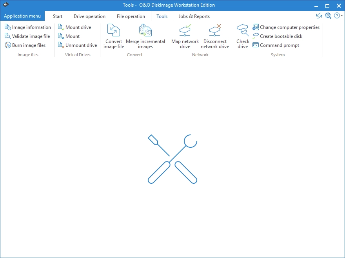Viewport: 345px width, 258px height.
Task: Click Validate image file
Action: pyautogui.click(x=27, y=36)
